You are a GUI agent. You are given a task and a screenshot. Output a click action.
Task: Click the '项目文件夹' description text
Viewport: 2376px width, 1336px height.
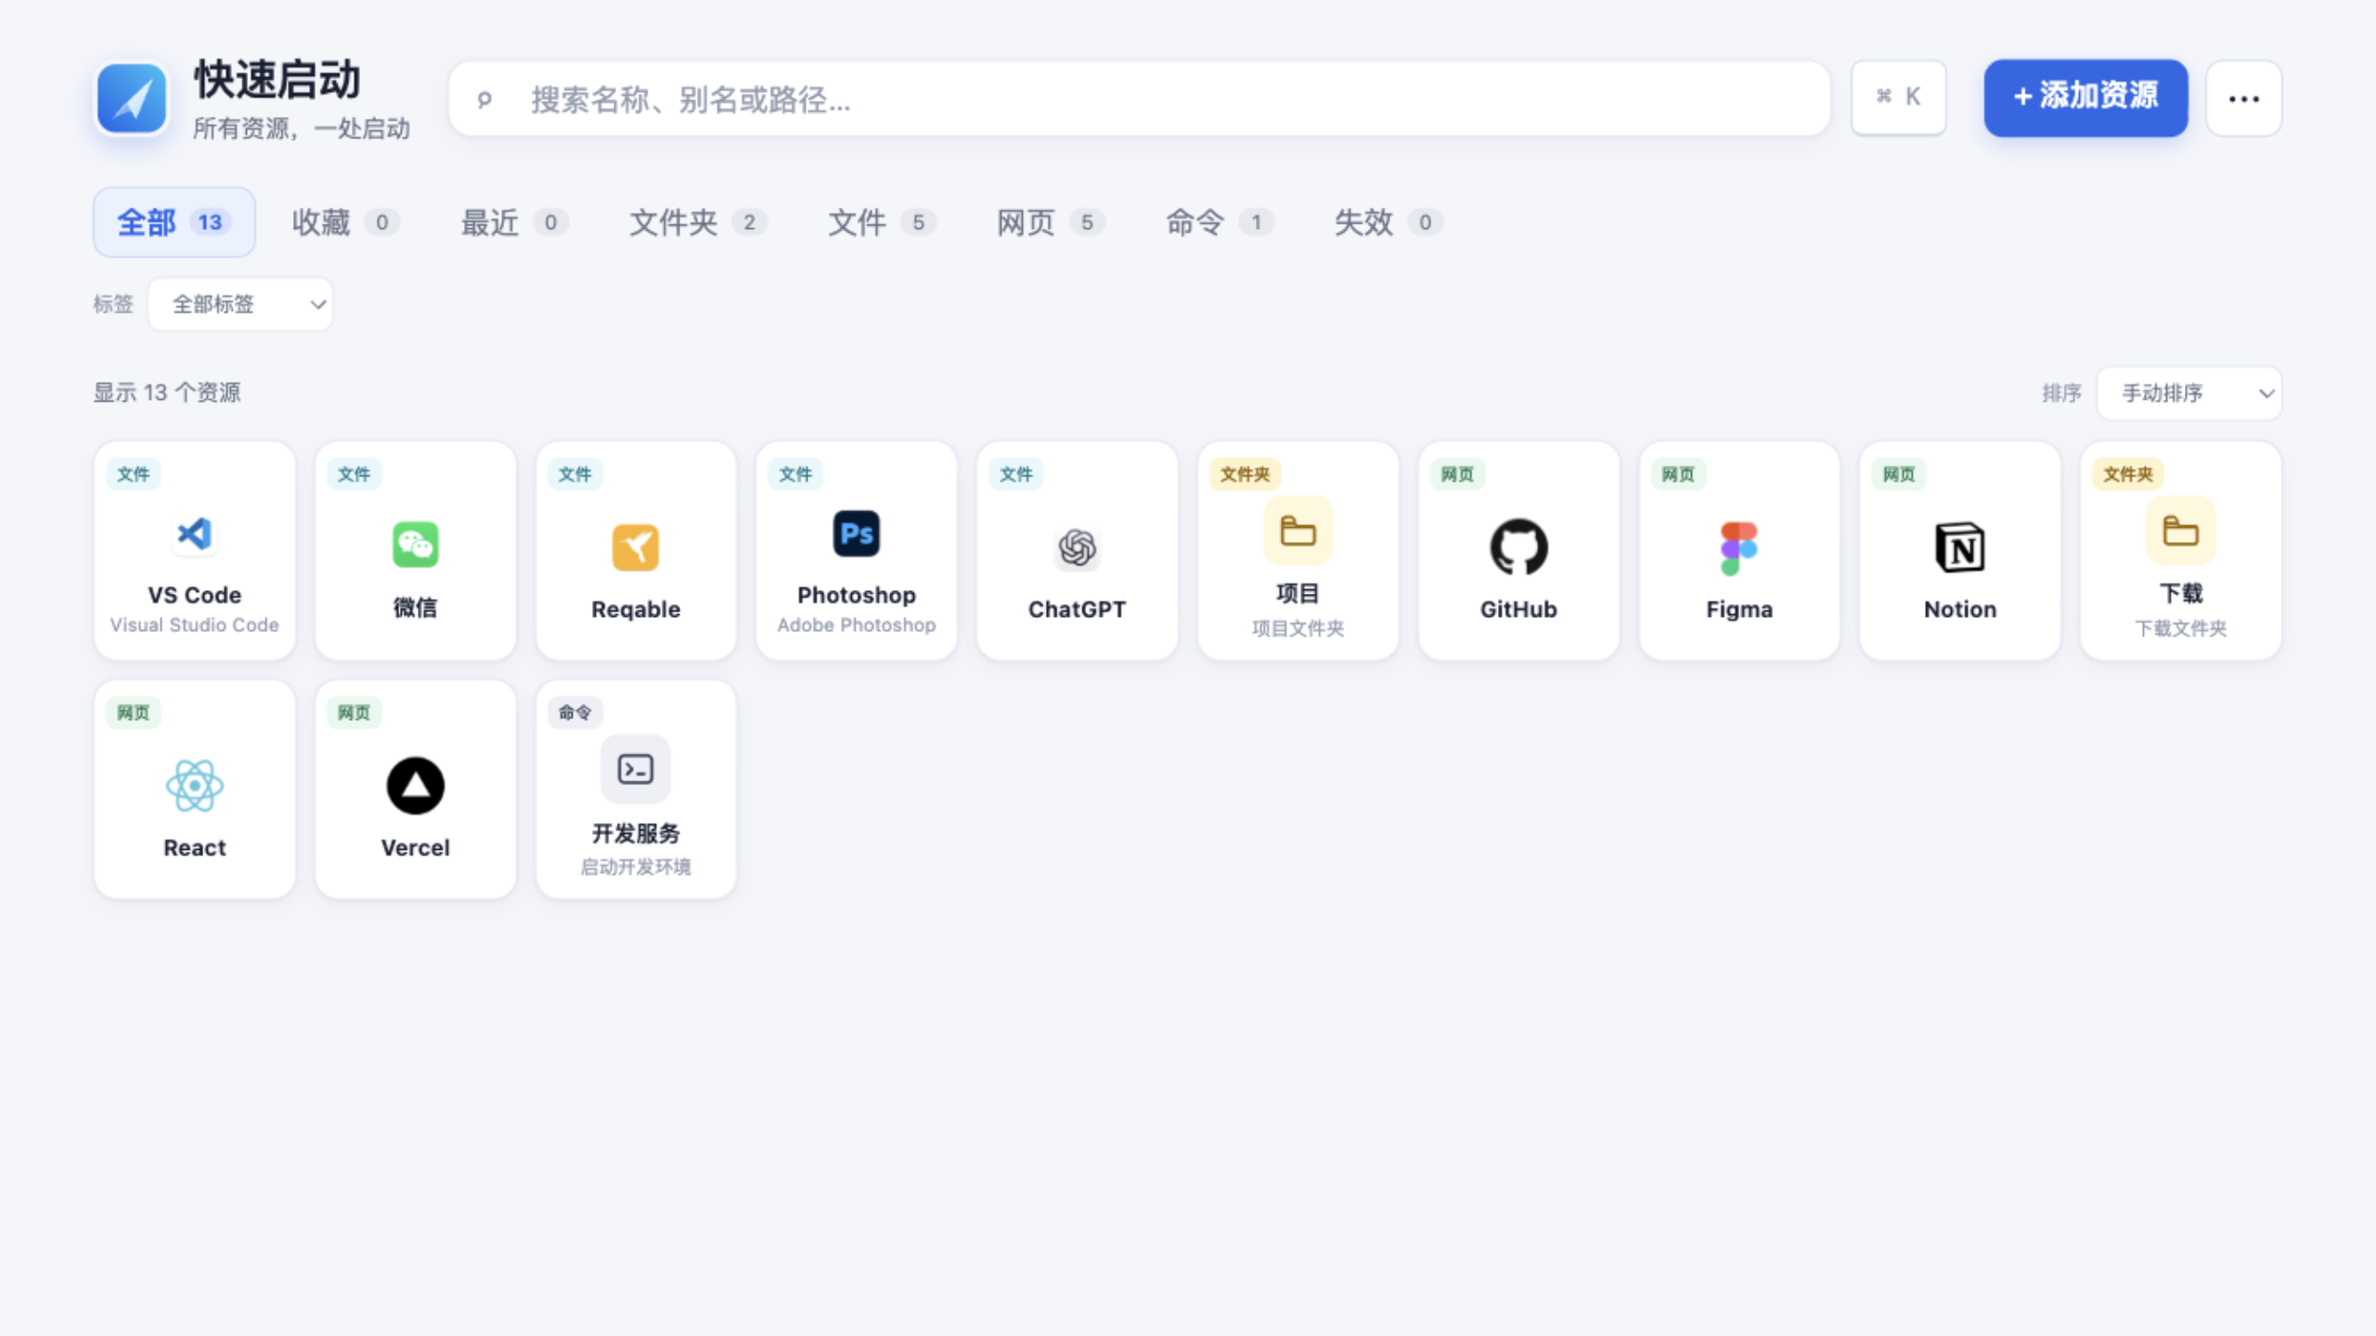pyautogui.click(x=1298, y=629)
